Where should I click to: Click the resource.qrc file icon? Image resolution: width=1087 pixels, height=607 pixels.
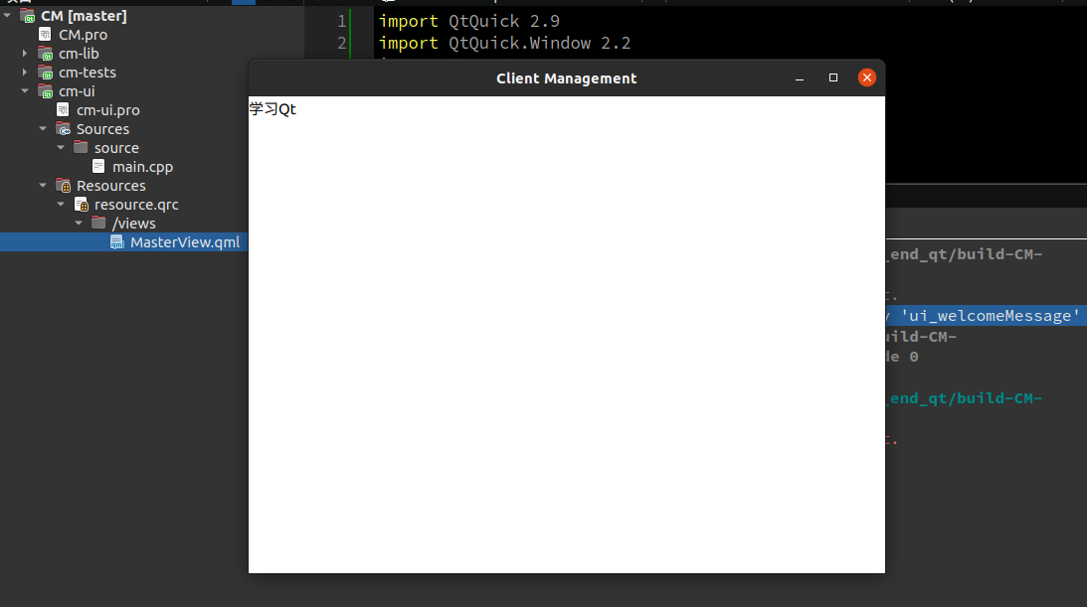(x=82, y=205)
